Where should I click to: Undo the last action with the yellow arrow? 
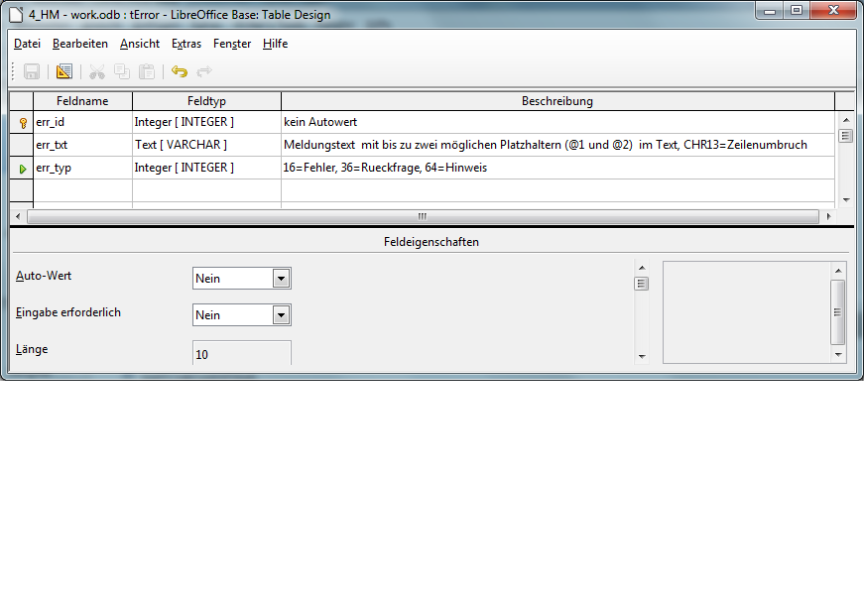pos(179,71)
